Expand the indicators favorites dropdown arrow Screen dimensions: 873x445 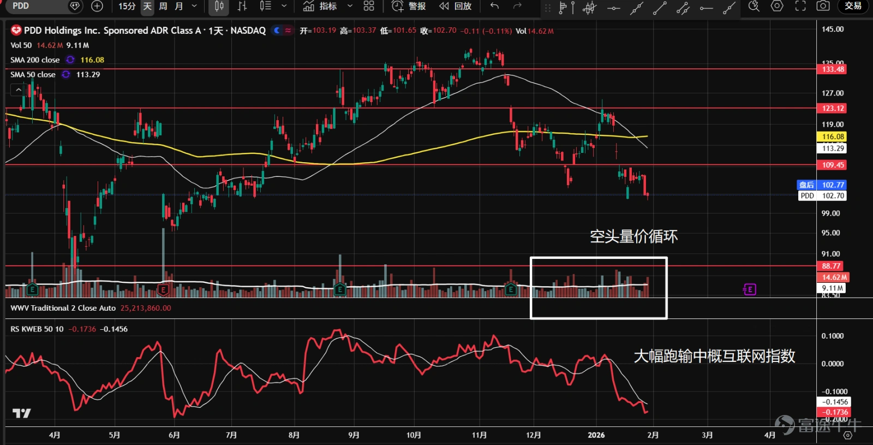350,6
